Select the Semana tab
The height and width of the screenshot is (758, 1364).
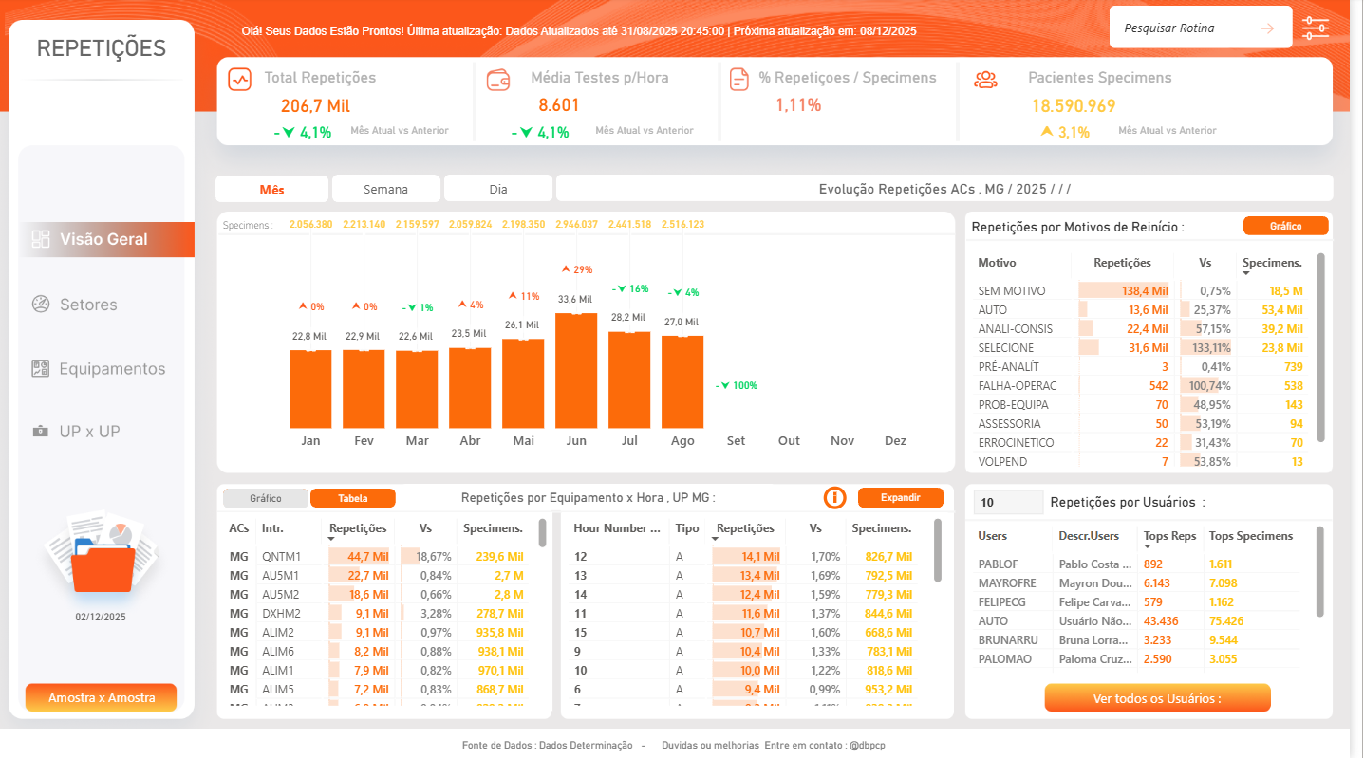(385, 189)
